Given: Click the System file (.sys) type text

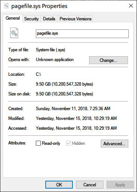Looking at the screenshot, I should point(51,50).
